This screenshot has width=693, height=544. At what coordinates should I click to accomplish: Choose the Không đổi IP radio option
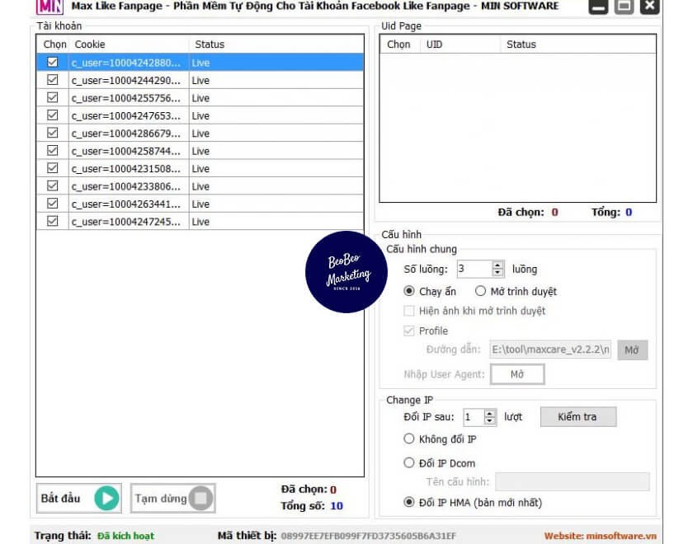[408, 439]
